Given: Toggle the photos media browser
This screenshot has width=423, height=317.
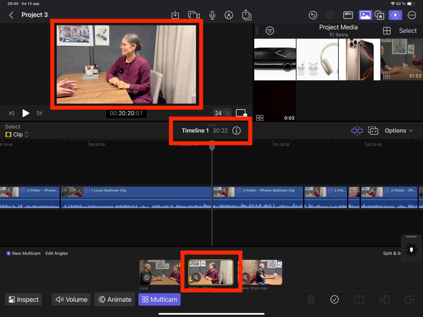Looking at the screenshot, I should click(x=365, y=15).
